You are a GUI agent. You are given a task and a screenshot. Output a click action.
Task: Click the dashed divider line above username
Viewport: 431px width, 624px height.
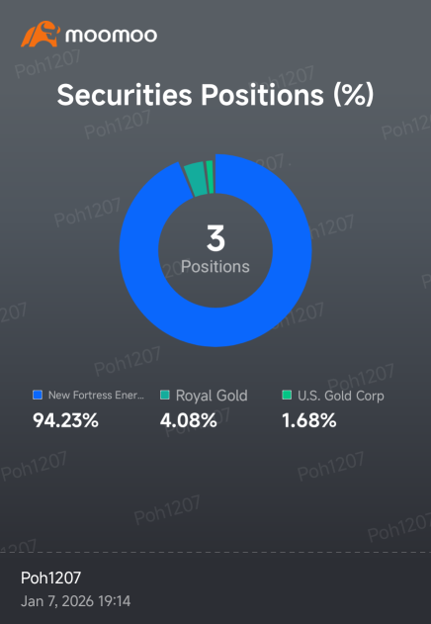click(215, 553)
